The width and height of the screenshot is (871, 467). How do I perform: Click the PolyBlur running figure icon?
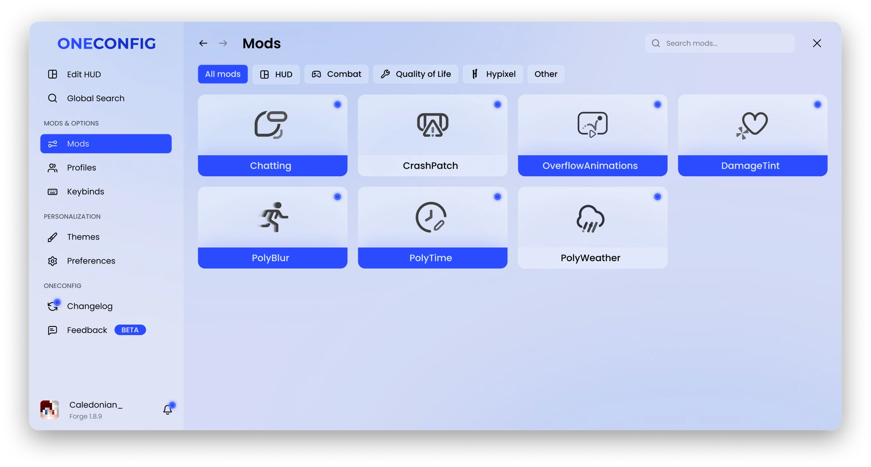273,217
